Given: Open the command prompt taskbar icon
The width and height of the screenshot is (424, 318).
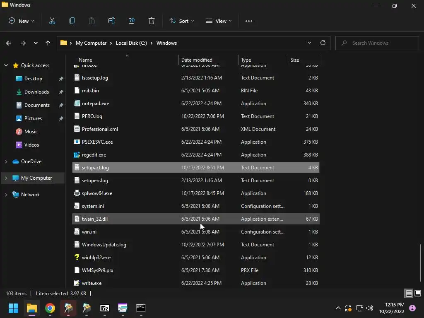Looking at the screenshot, I should tap(141, 308).
